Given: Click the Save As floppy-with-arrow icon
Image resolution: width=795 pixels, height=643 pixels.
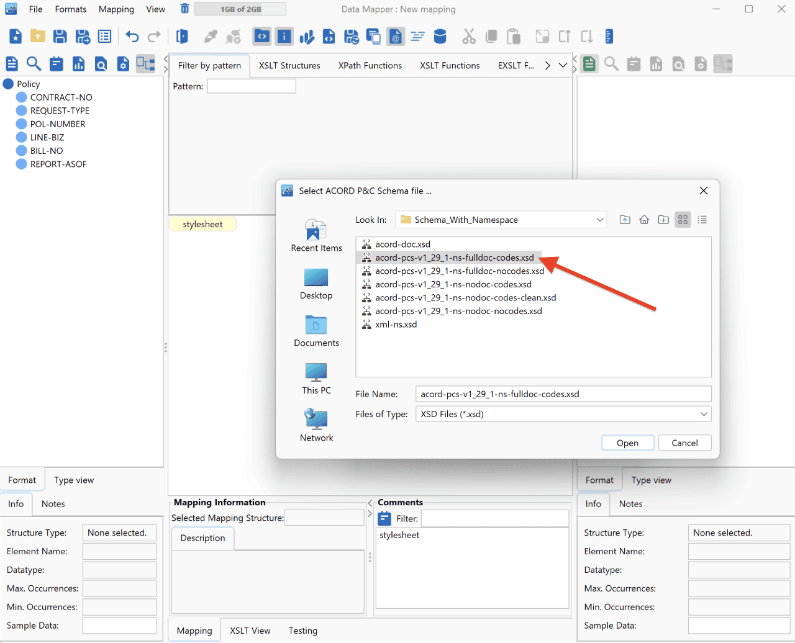Looking at the screenshot, I should tap(83, 37).
